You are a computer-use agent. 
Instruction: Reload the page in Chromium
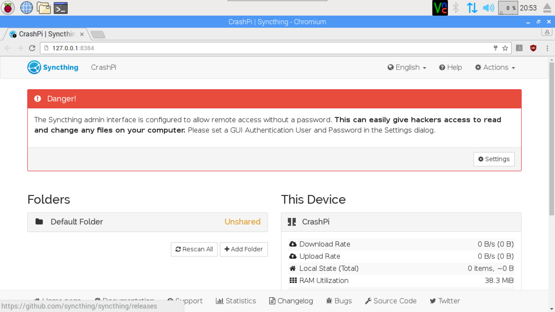[x=32, y=48]
